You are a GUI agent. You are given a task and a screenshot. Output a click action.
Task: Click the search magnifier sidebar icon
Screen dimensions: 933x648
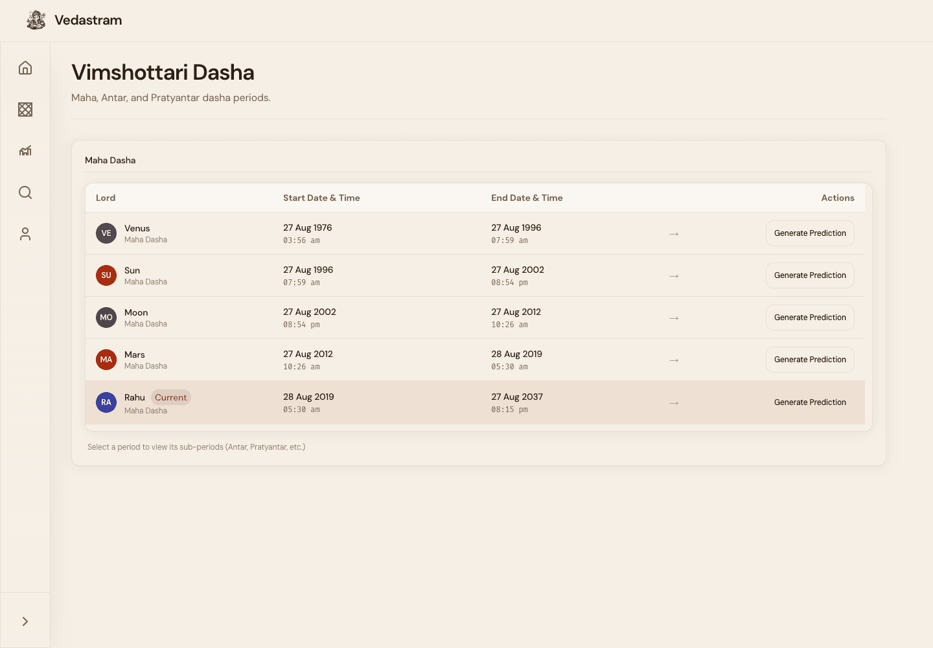click(x=25, y=192)
